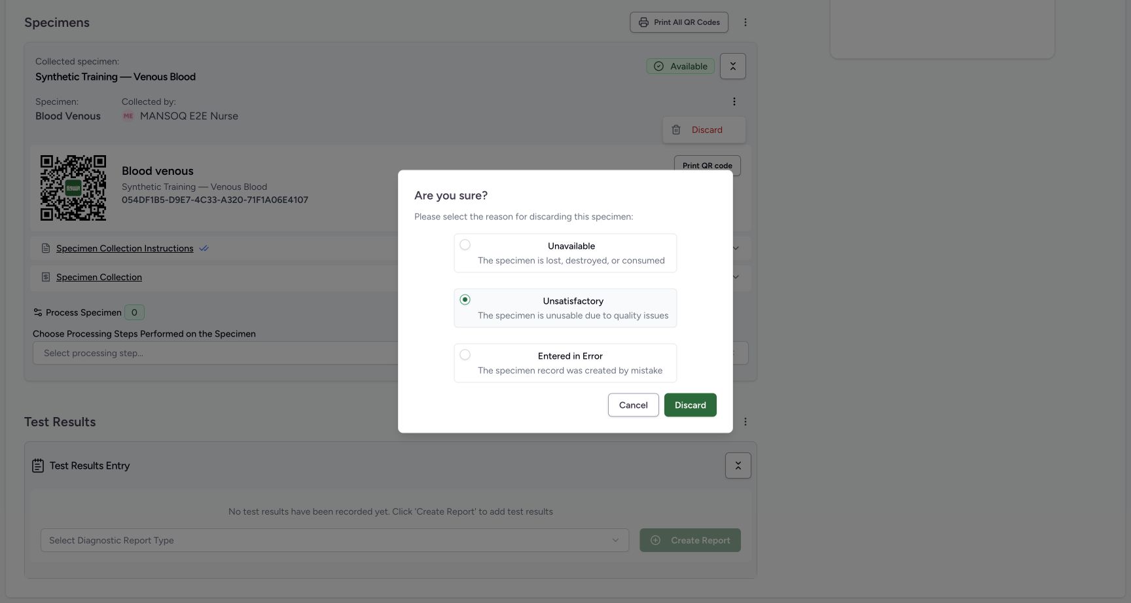
Task: Collapse the Test Results Entry panel
Action: [738, 466]
